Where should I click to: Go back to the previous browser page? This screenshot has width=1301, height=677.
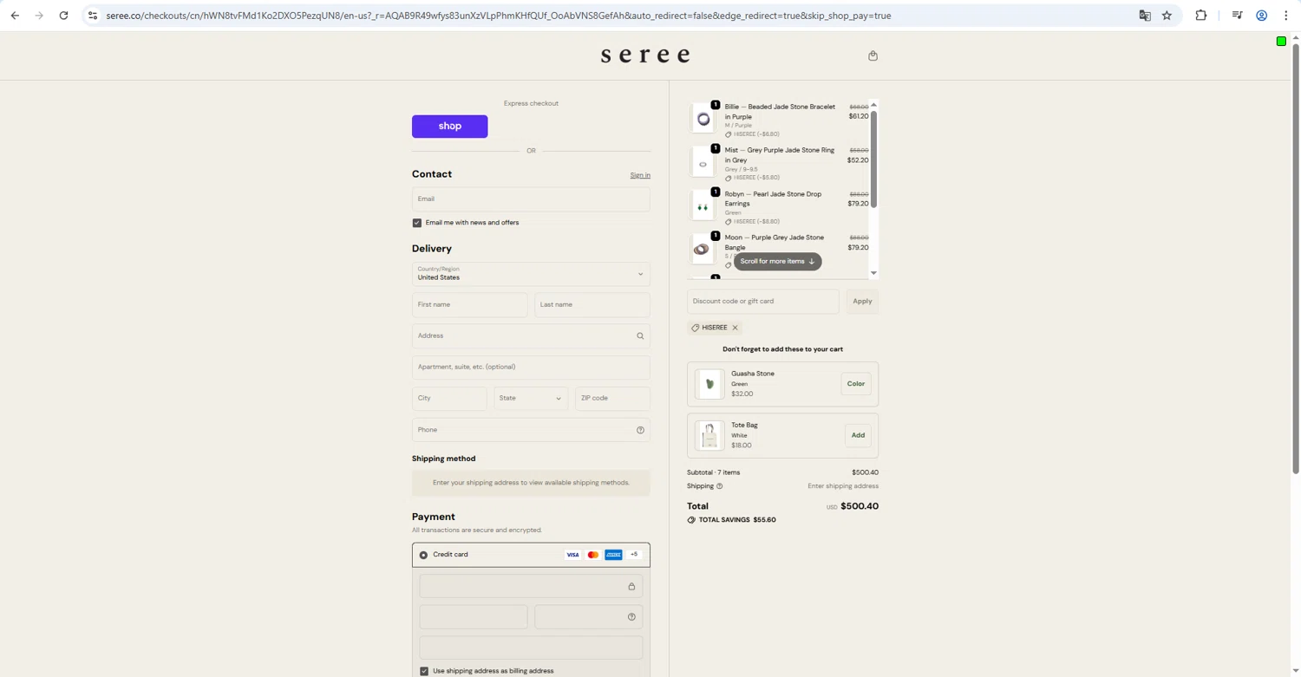(x=15, y=16)
